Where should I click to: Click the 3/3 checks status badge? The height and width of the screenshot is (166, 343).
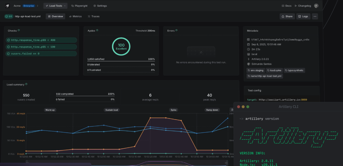[x=9, y=16]
